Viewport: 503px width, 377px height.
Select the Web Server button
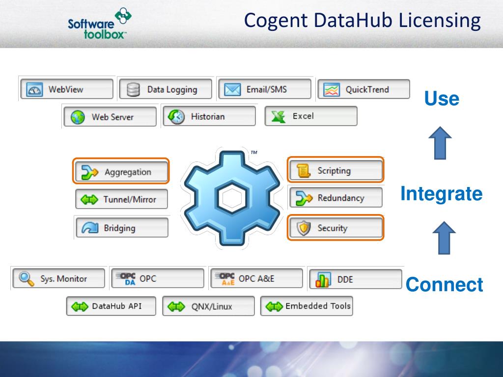click(110, 117)
